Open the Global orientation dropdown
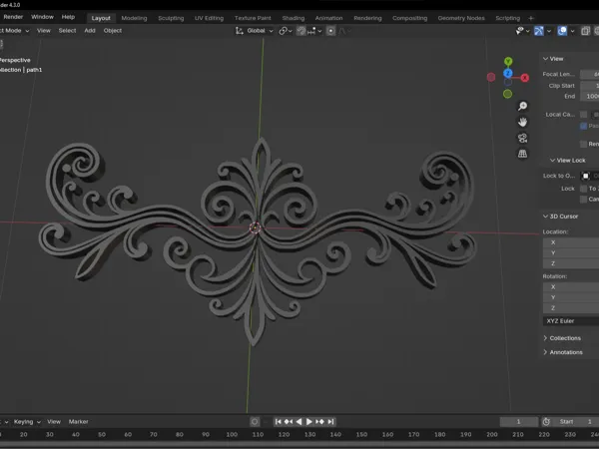 tap(260, 31)
